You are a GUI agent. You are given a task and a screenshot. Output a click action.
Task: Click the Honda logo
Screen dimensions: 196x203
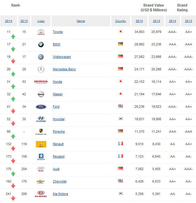point(41,82)
